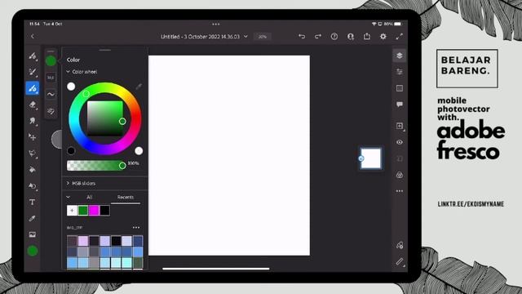Select the Eyedropper tool in left toolbar

(33, 219)
